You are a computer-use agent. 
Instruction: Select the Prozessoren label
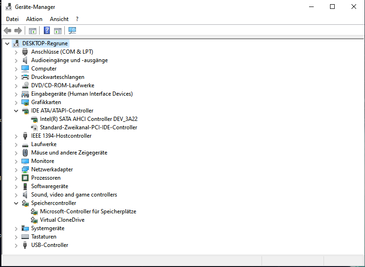coord(46,178)
